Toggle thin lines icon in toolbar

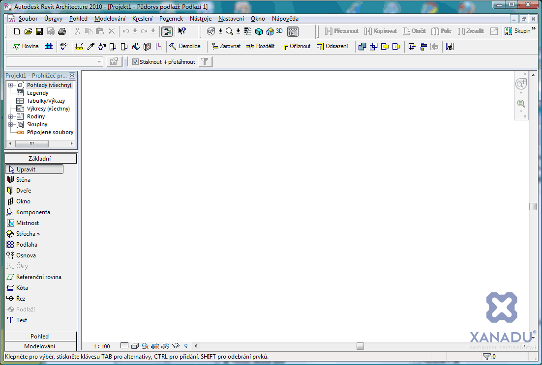click(x=248, y=31)
